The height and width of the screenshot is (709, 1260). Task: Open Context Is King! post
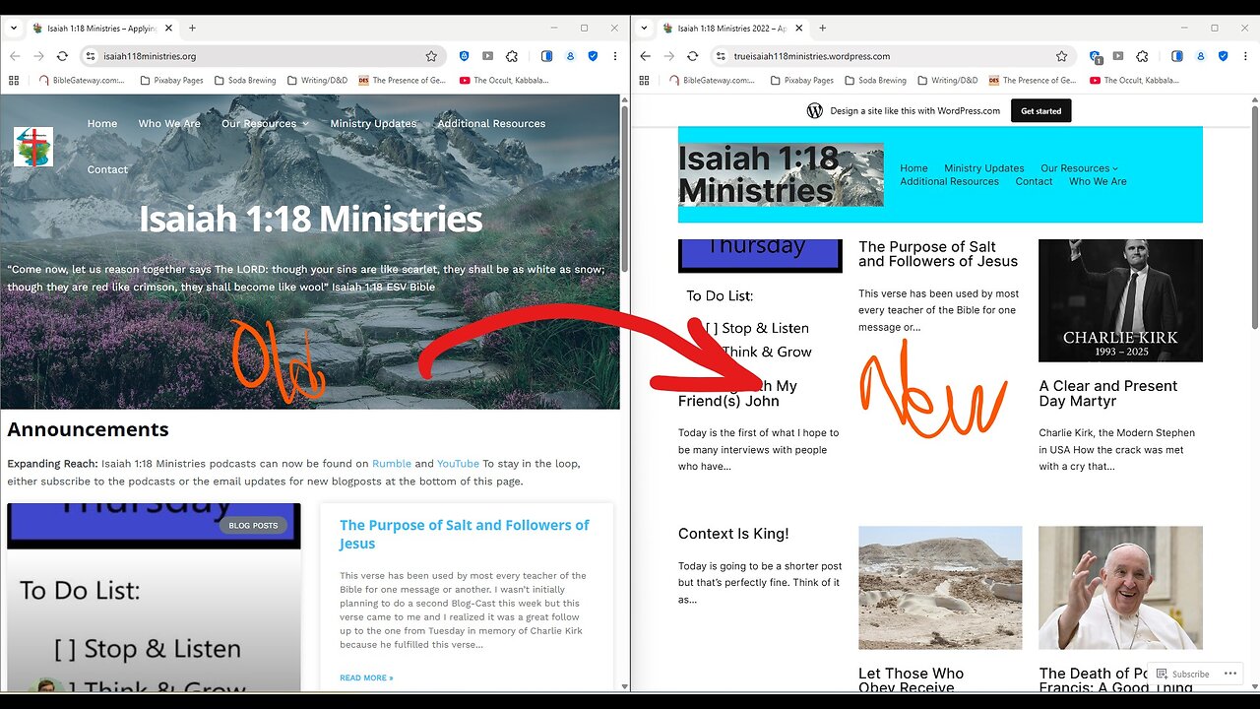click(733, 534)
